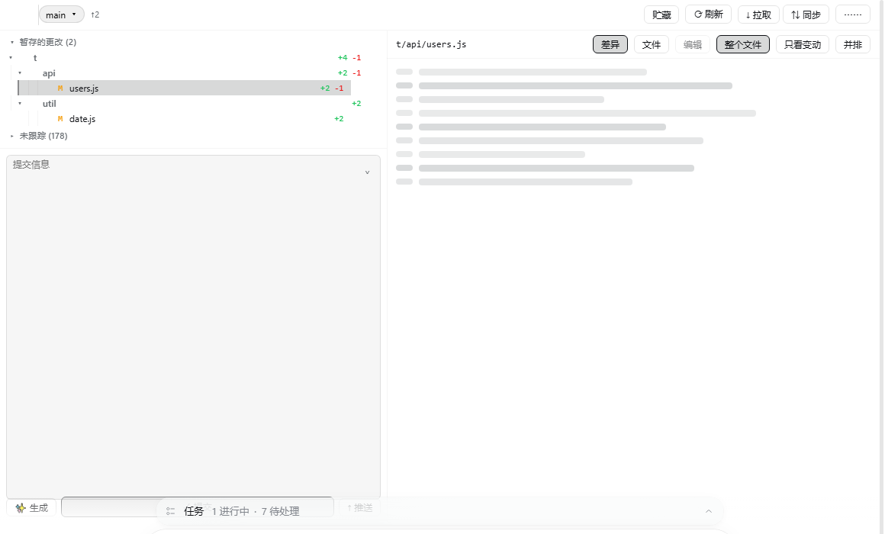Click the 编辑 (edit) tab
The height and width of the screenshot is (534, 885).
click(693, 44)
